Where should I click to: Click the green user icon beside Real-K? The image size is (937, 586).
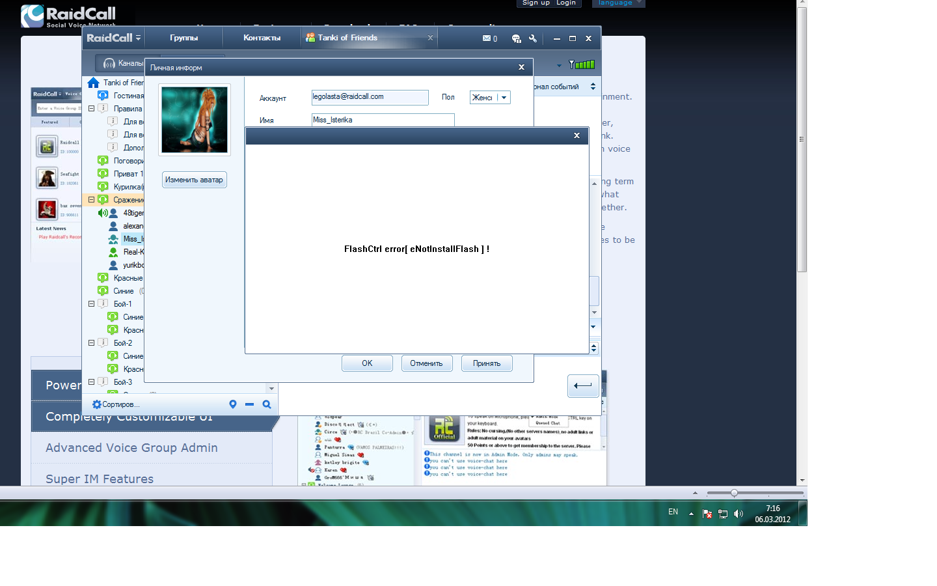click(113, 252)
